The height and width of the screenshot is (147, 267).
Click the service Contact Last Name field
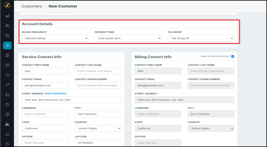(98, 71)
